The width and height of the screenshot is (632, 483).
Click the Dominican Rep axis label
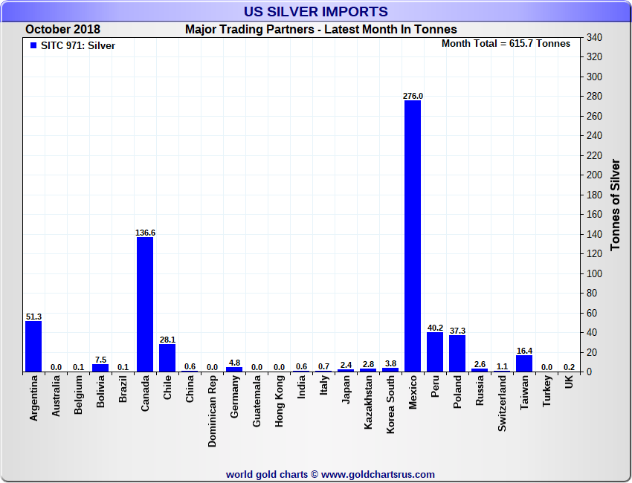pos(212,412)
